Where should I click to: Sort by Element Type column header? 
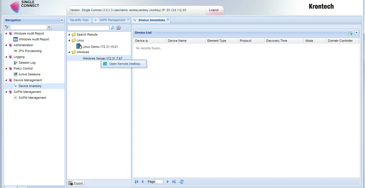[x=222, y=41]
